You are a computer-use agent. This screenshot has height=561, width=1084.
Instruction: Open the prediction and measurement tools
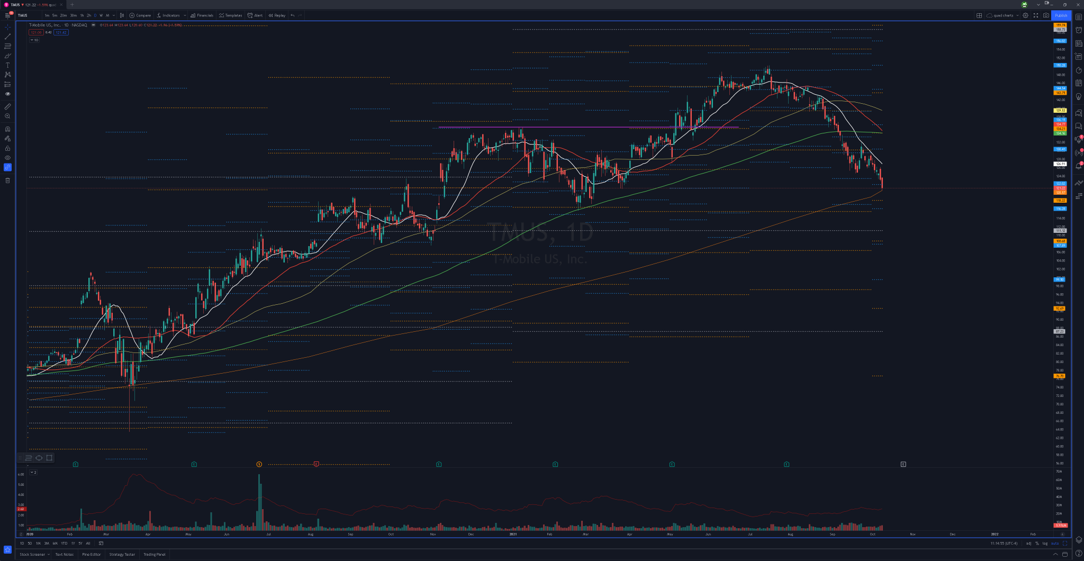pos(7,84)
